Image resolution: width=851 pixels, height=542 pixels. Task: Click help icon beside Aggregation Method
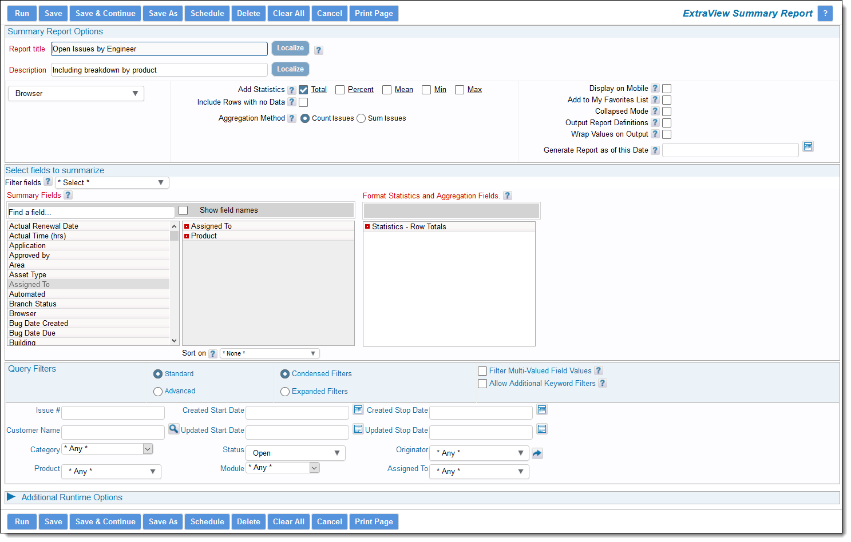[x=292, y=118]
